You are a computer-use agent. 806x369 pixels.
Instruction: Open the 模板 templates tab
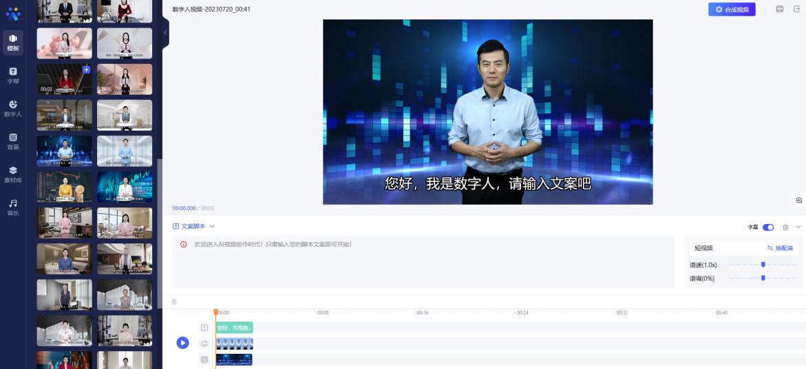[x=13, y=43]
